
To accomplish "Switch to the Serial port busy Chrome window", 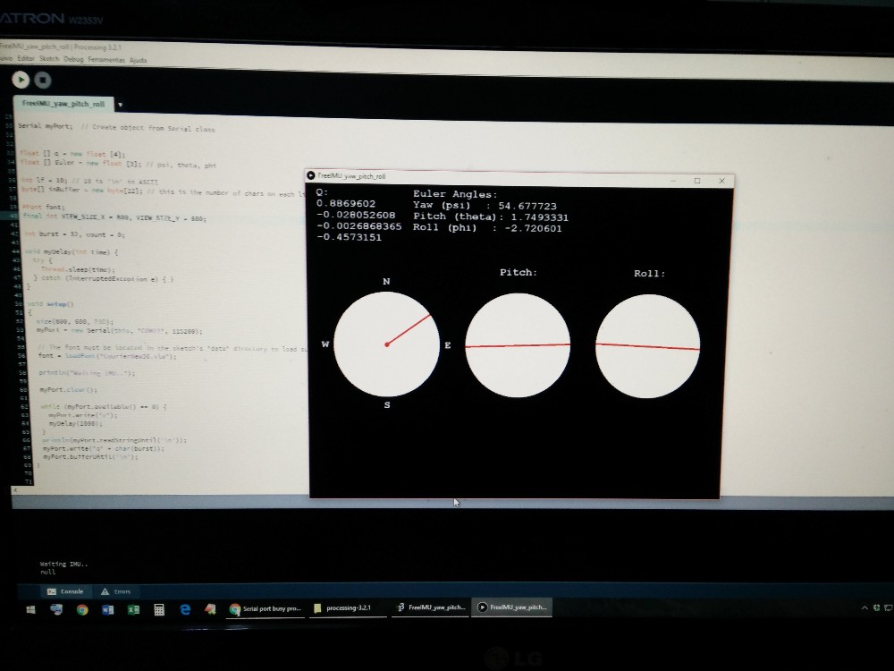I will [266, 608].
